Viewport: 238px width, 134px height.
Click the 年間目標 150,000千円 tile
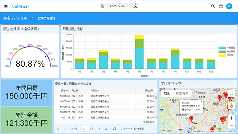point(26,92)
